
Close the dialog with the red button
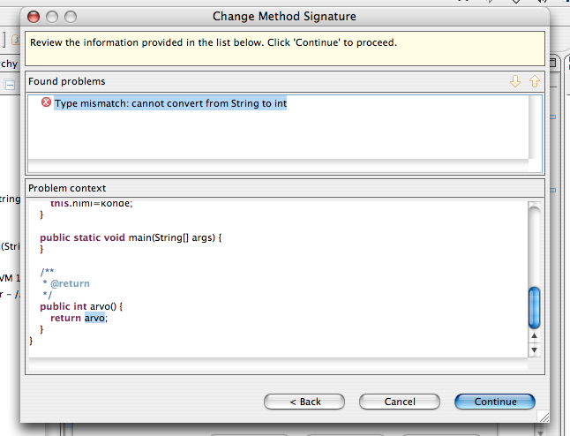tap(34, 17)
